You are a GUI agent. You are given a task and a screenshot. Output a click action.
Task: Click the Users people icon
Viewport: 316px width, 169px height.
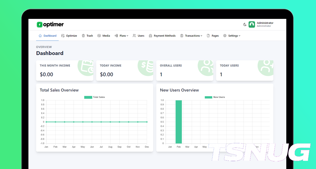pyautogui.click(x=134, y=36)
